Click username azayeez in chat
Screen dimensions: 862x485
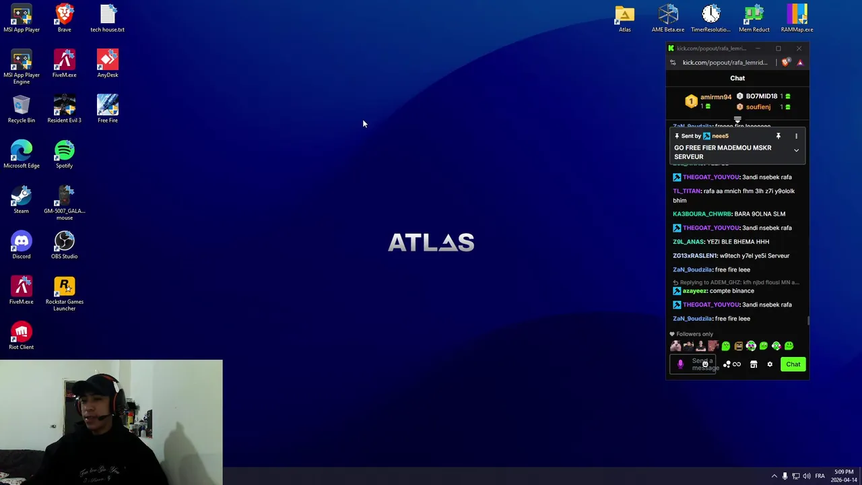click(x=694, y=291)
